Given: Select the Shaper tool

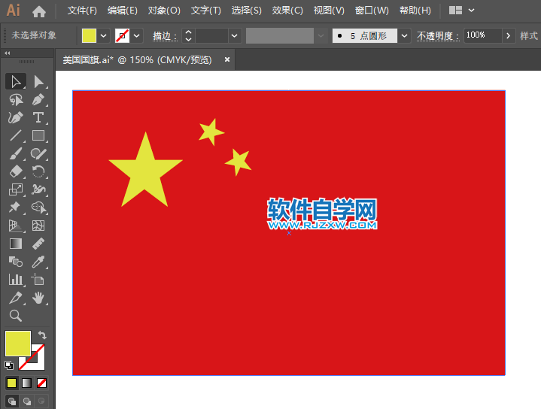Looking at the screenshot, I should pos(38,153).
